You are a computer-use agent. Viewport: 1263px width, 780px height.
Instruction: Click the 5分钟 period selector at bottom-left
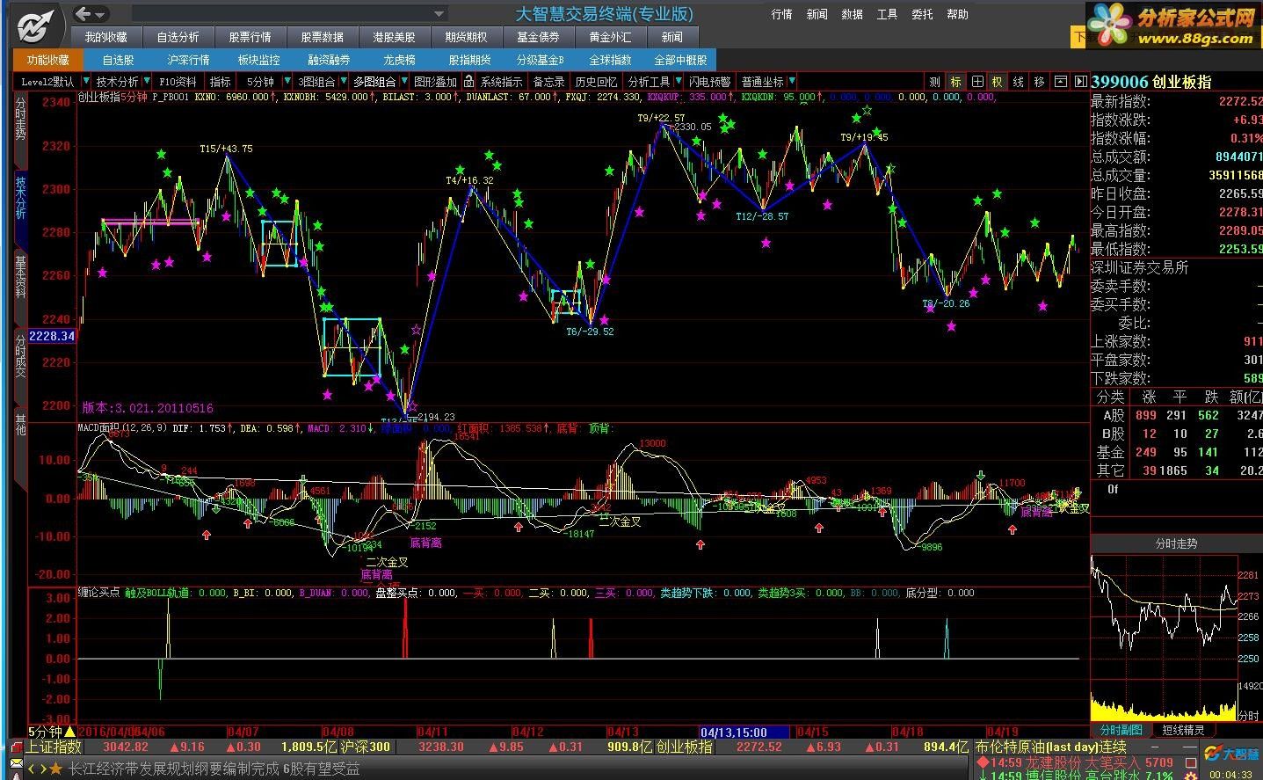52,732
